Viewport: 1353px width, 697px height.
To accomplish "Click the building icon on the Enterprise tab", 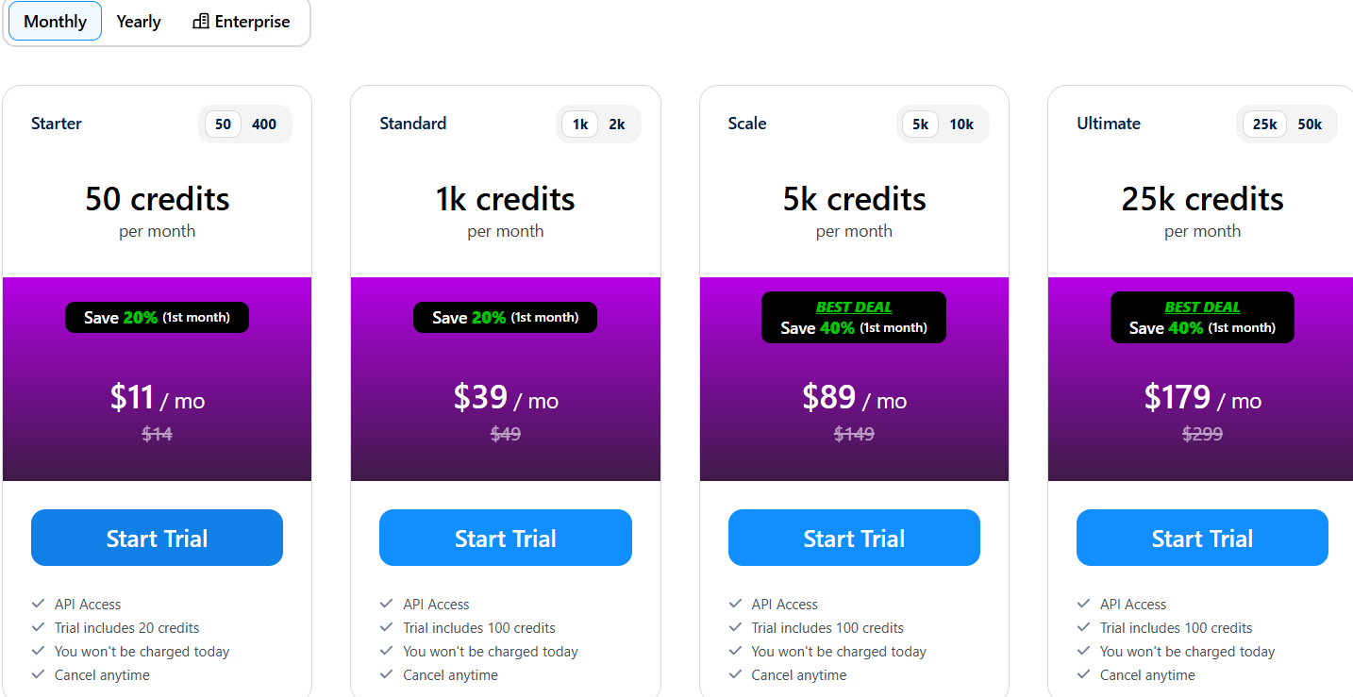I will pyautogui.click(x=199, y=21).
